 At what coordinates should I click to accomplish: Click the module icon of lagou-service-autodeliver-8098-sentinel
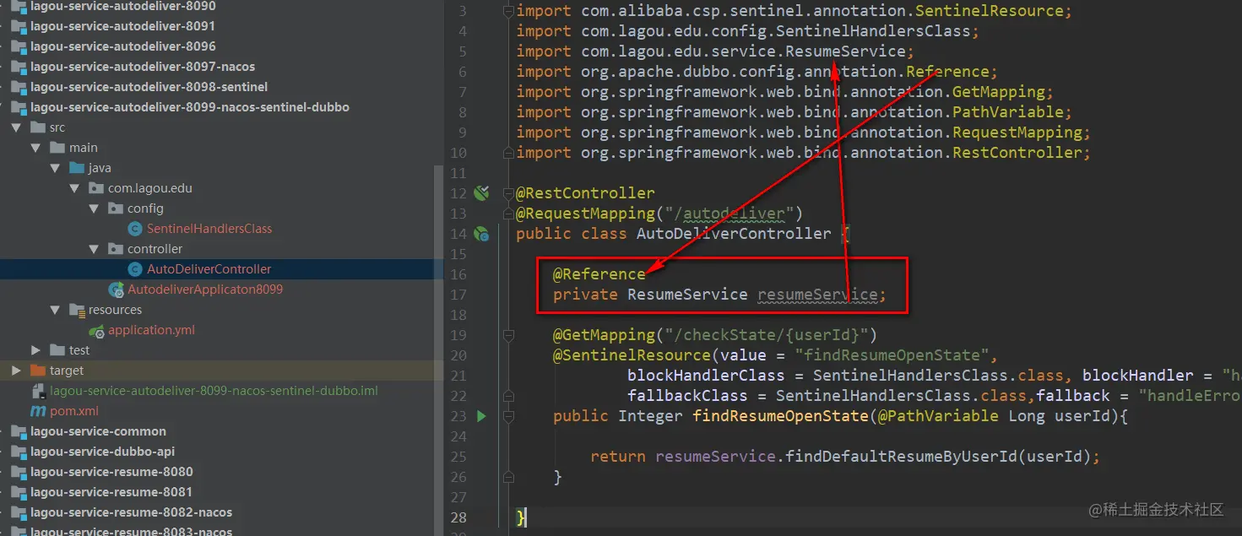[x=19, y=87]
